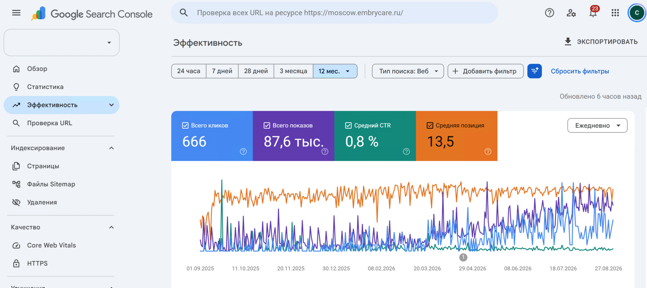Click the Проверка URL magnifier icon

tap(16, 123)
